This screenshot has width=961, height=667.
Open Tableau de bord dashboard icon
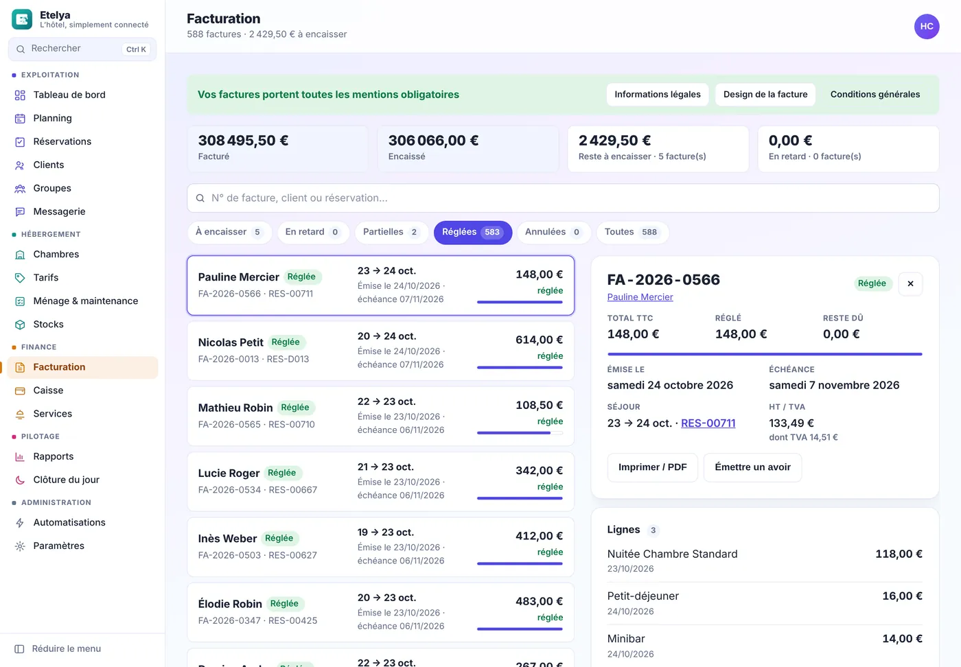pyautogui.click(x=20, y=95)
